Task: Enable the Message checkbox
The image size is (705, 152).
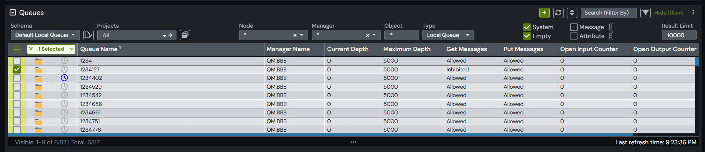Action: point(574,27)
